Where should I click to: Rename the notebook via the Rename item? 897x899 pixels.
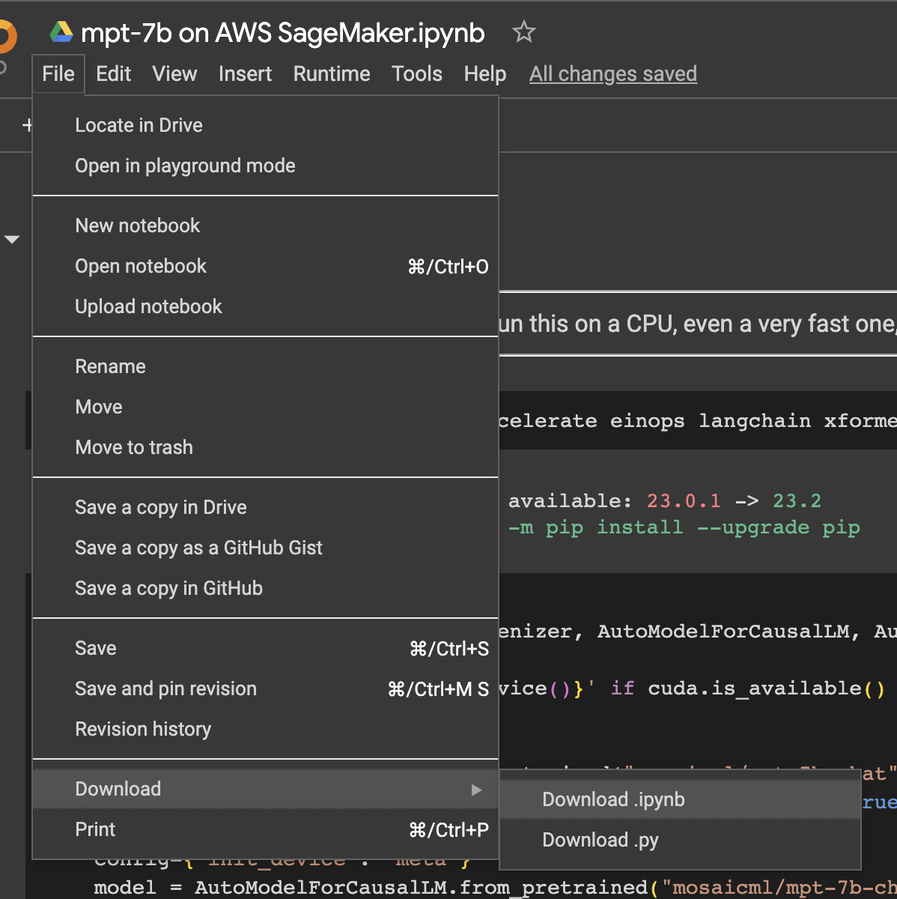110,366
